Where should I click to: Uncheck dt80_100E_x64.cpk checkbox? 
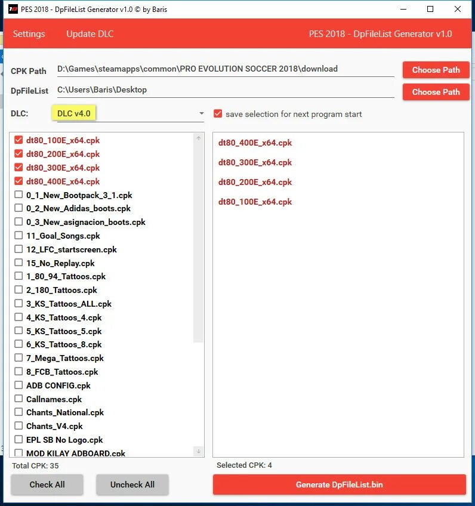pos(18,140)
